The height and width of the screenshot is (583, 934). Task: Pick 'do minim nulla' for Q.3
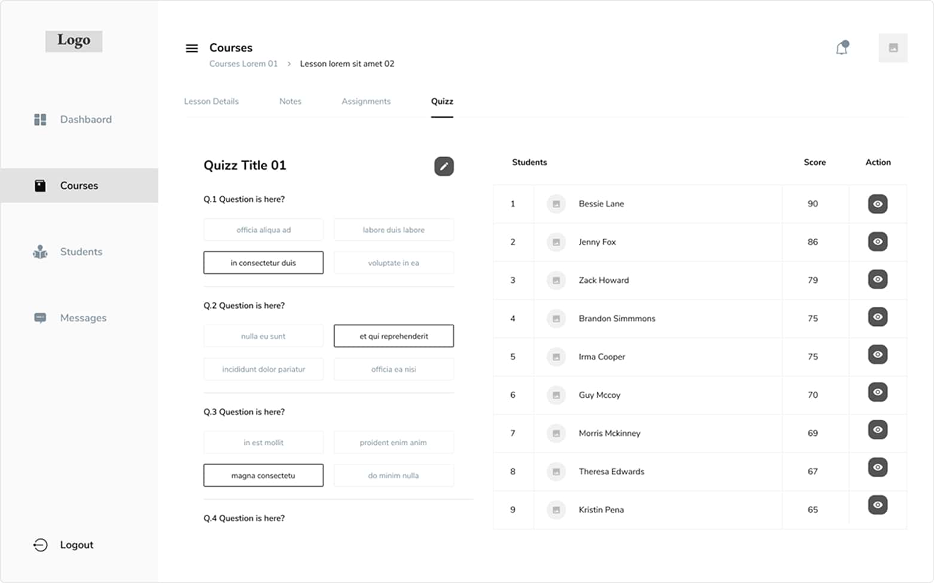pos(393,475)
